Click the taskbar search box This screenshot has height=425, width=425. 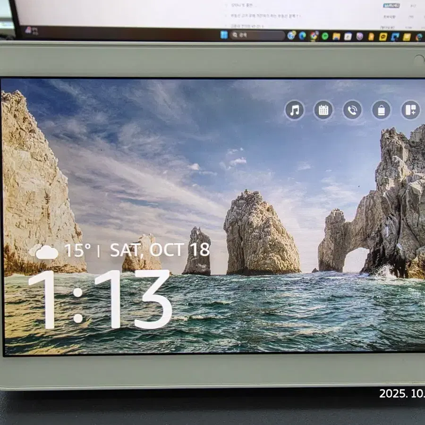[257, 35]
